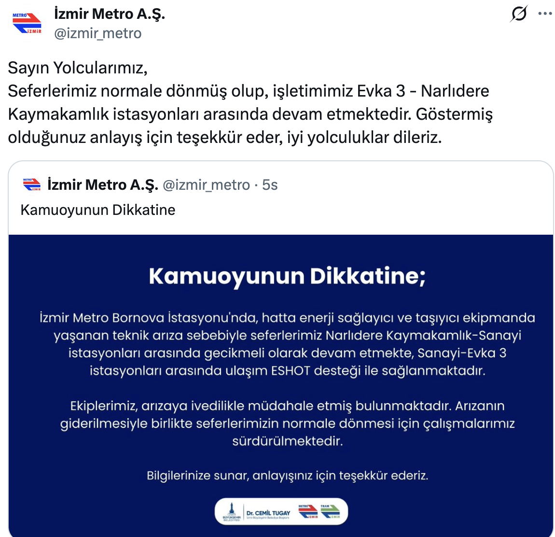Viewport: 555px width, 537px height.
Task: Click the small avatar in quoted tweet
Action: pos(32,184)
